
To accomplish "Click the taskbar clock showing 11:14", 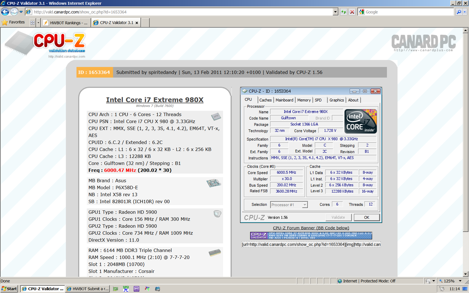I will coord(455,289).
